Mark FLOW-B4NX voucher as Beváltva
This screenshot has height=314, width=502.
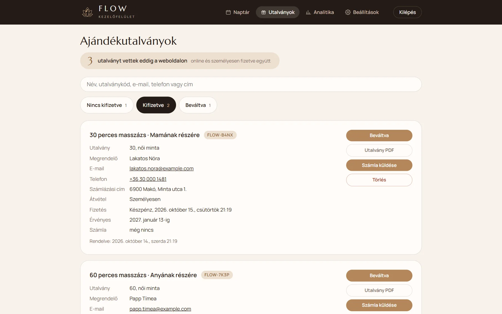379,135
